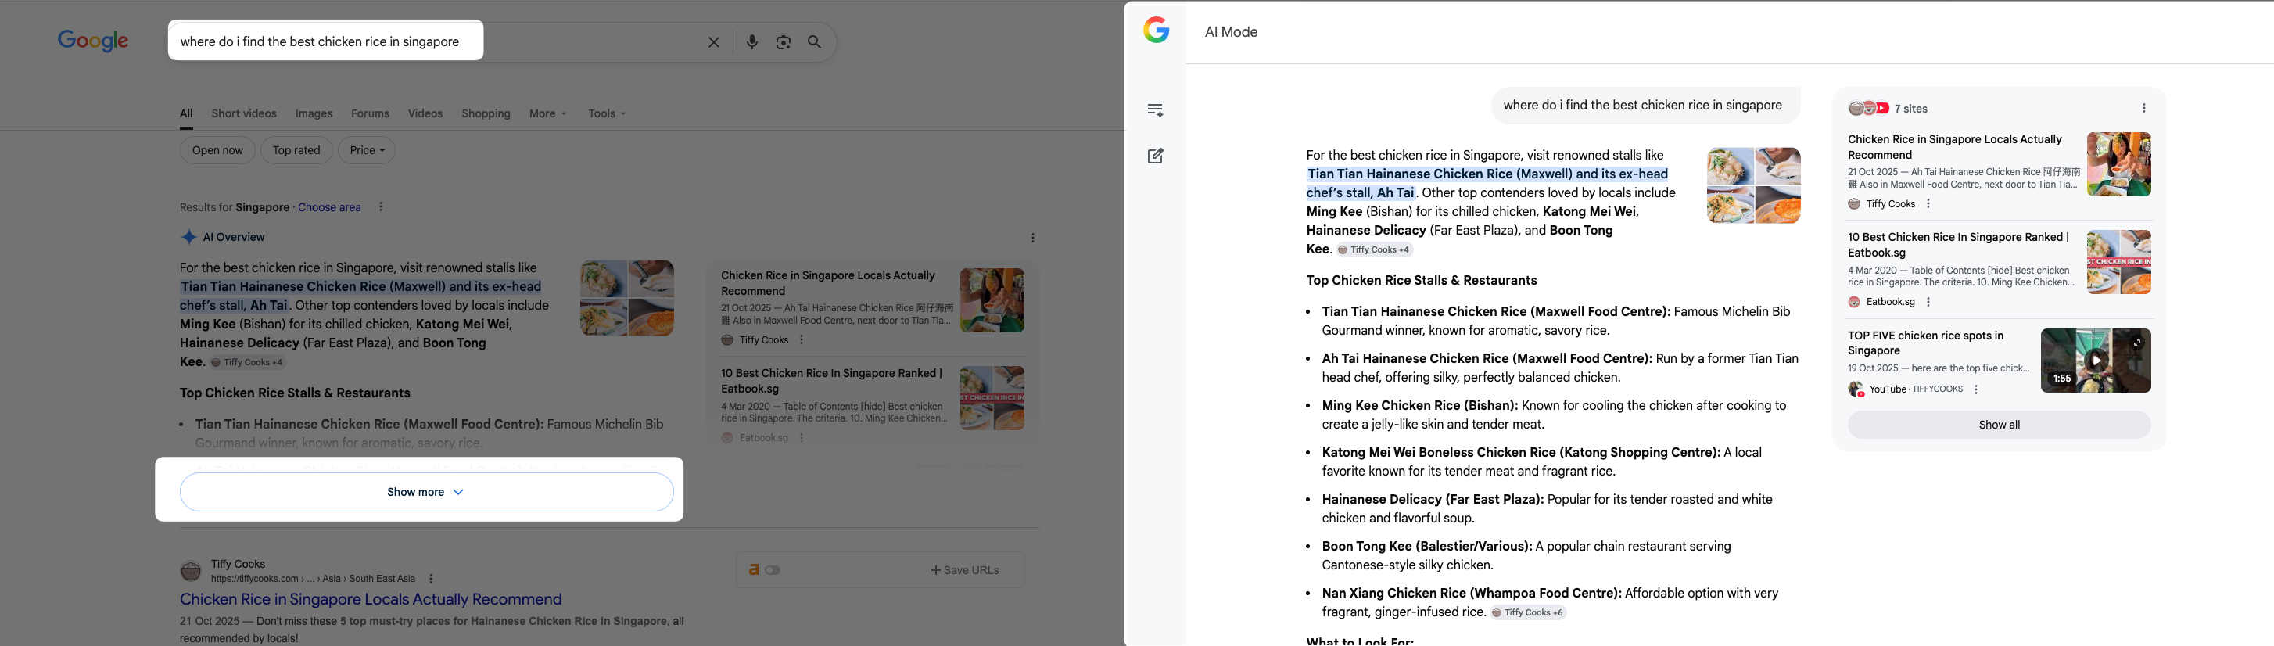Image resolution: width=2274 pixels, height=646 pixels.
Task: Open the AI Overview three-dot menu
Action: pyautogui.click(x=1033, y=238)
